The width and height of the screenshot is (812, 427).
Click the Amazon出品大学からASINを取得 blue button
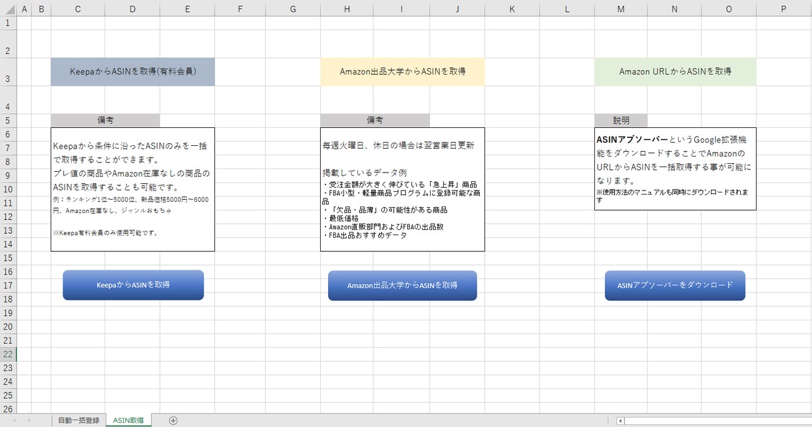pos(402,285)
